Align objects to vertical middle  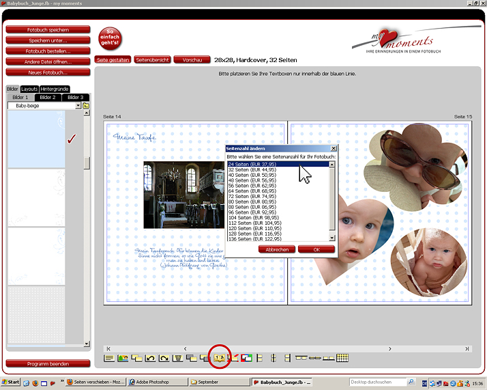(x=314, y=359)
